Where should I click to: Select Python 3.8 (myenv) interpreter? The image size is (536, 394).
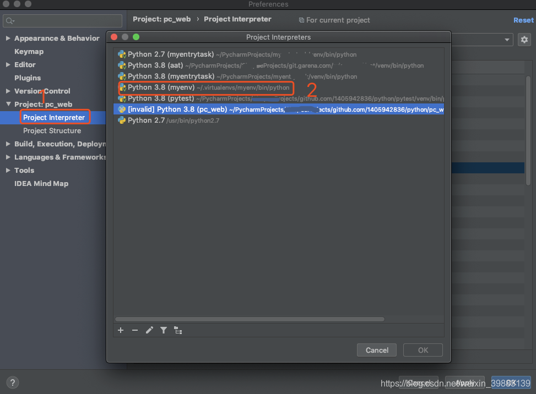click(279, 87)
